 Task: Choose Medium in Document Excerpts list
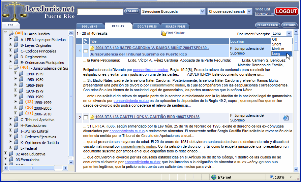tap(281, 49)
